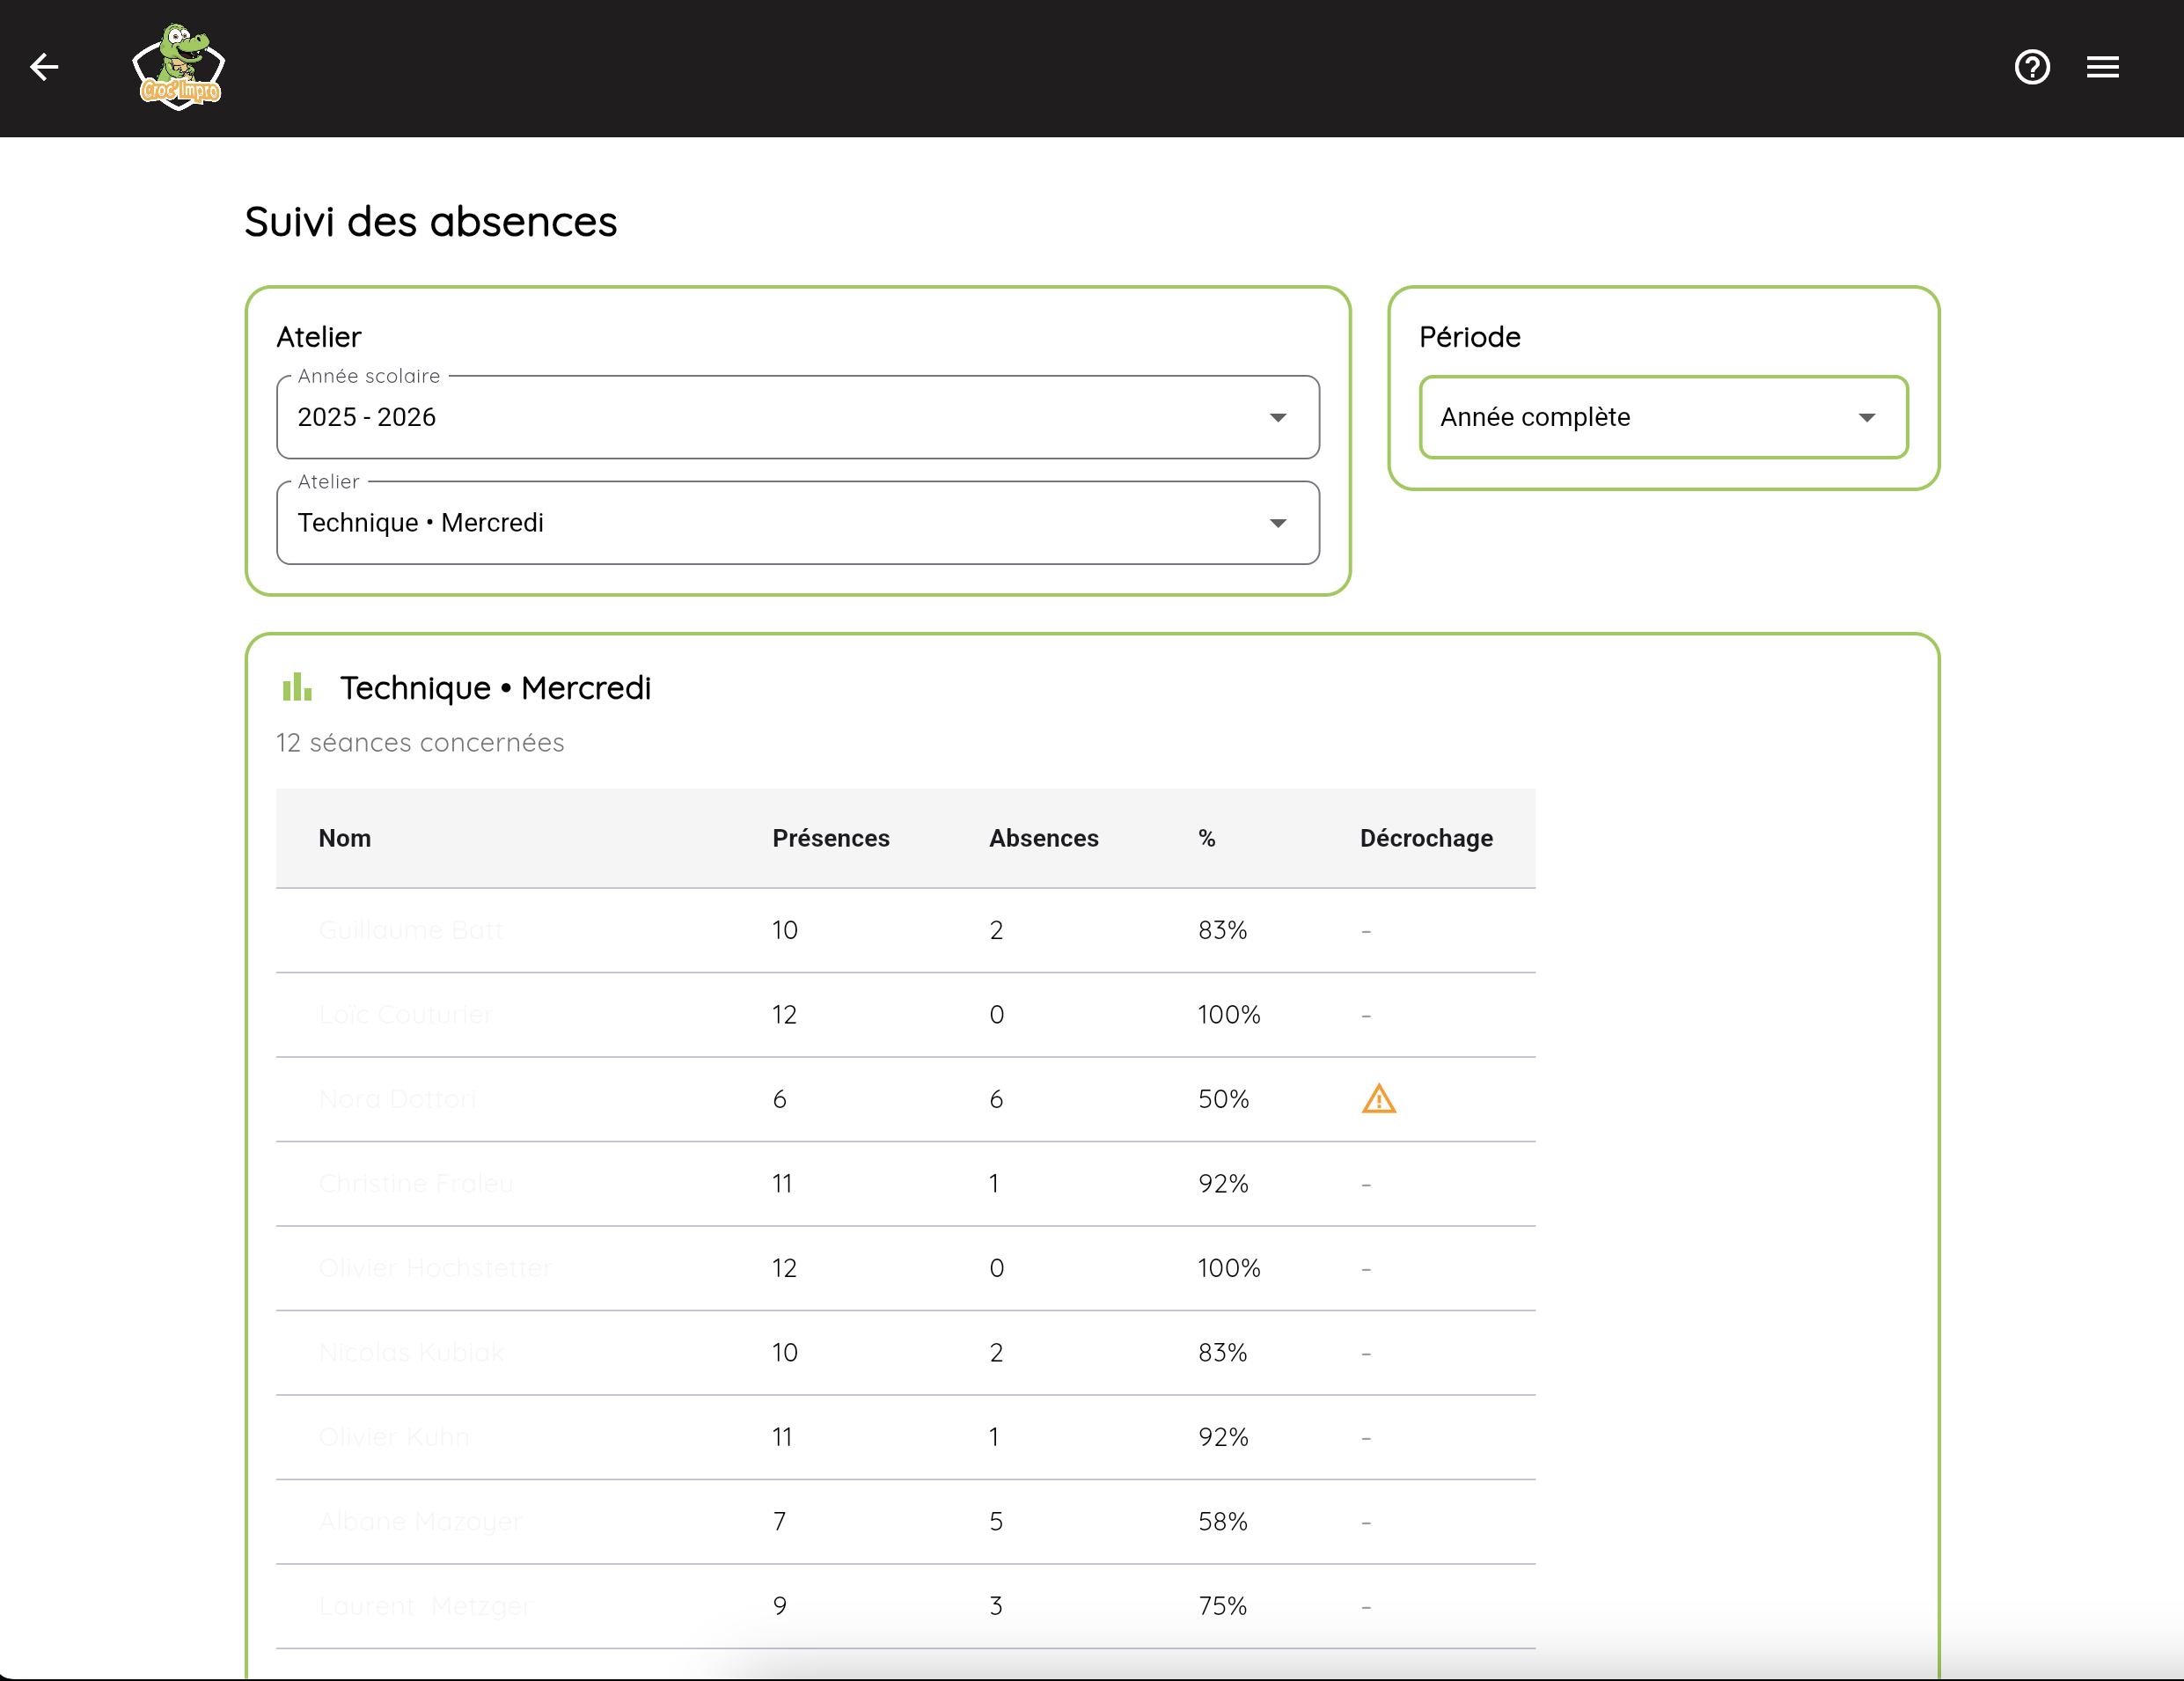
Task: Open the hamburger menu icon
Action: 2102,67
